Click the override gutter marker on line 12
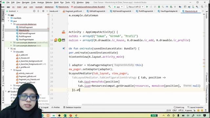The height and width of the screenshot is (118, 210). click(x=64, y=49)
